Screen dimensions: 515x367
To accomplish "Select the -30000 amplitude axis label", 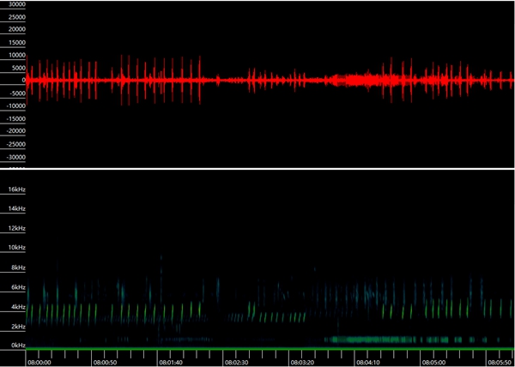I will coord(13,157).
